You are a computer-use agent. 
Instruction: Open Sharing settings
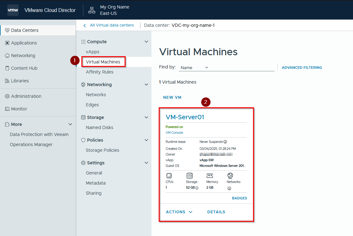94,193
